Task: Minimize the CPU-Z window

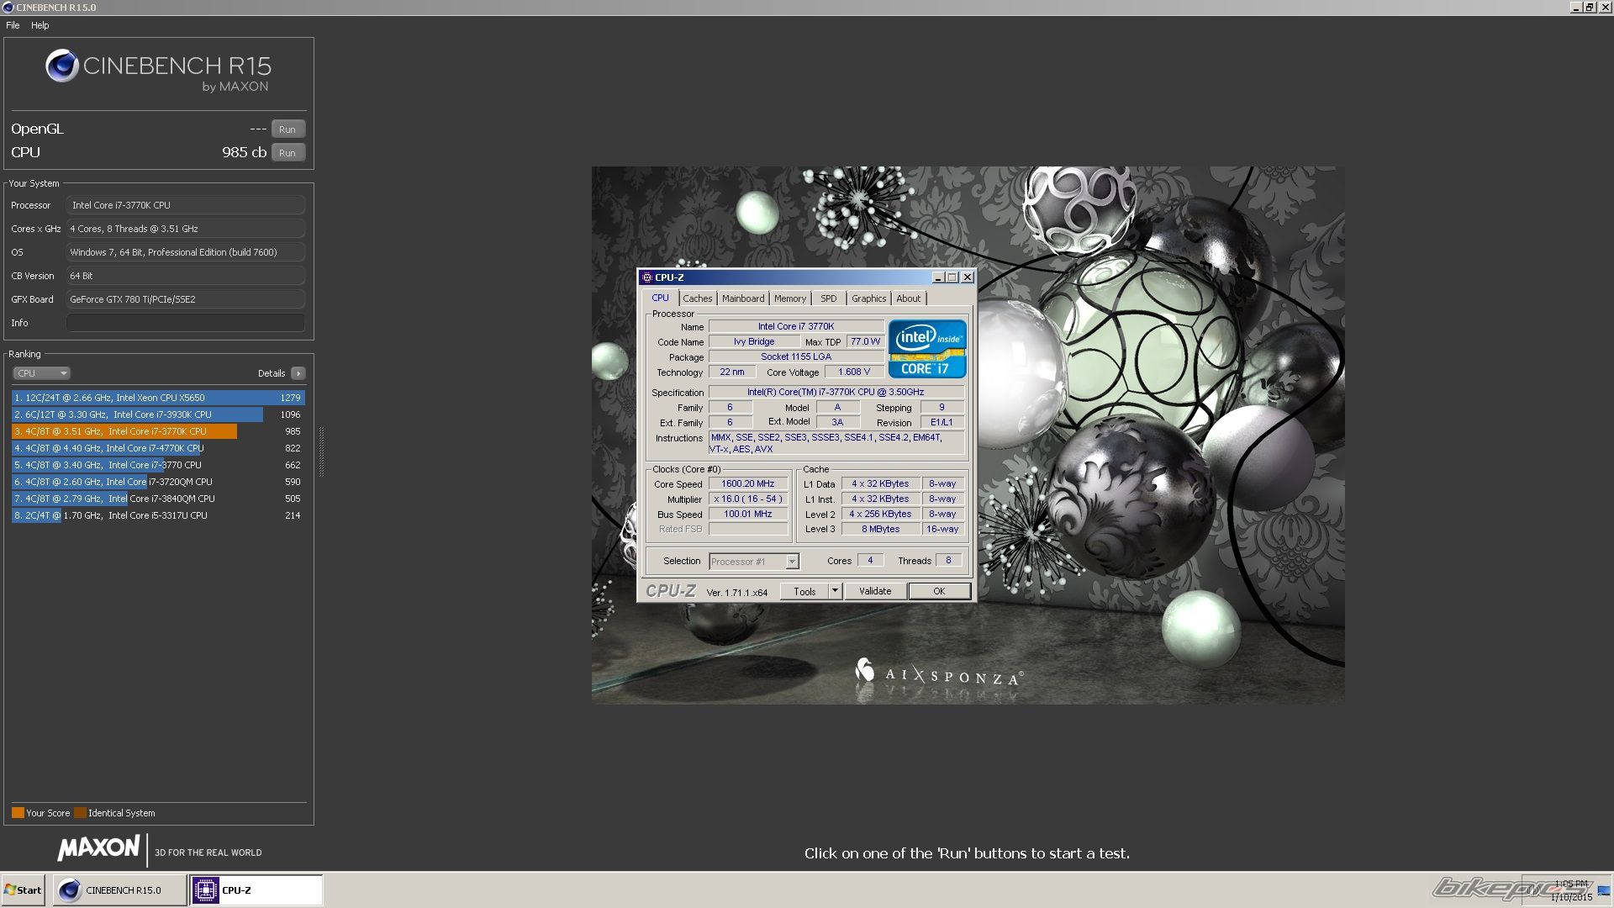Action: point(938,277)
